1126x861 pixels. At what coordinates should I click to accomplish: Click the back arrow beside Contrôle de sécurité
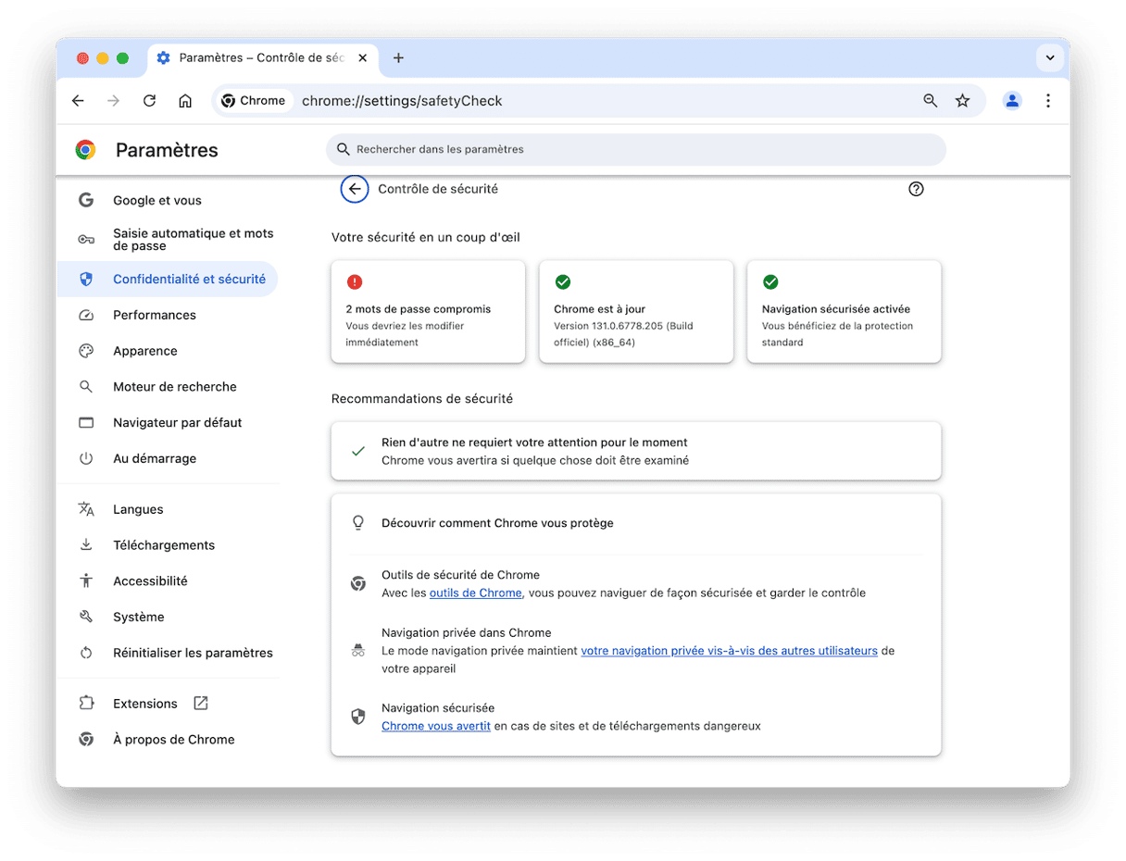[355, 189]
